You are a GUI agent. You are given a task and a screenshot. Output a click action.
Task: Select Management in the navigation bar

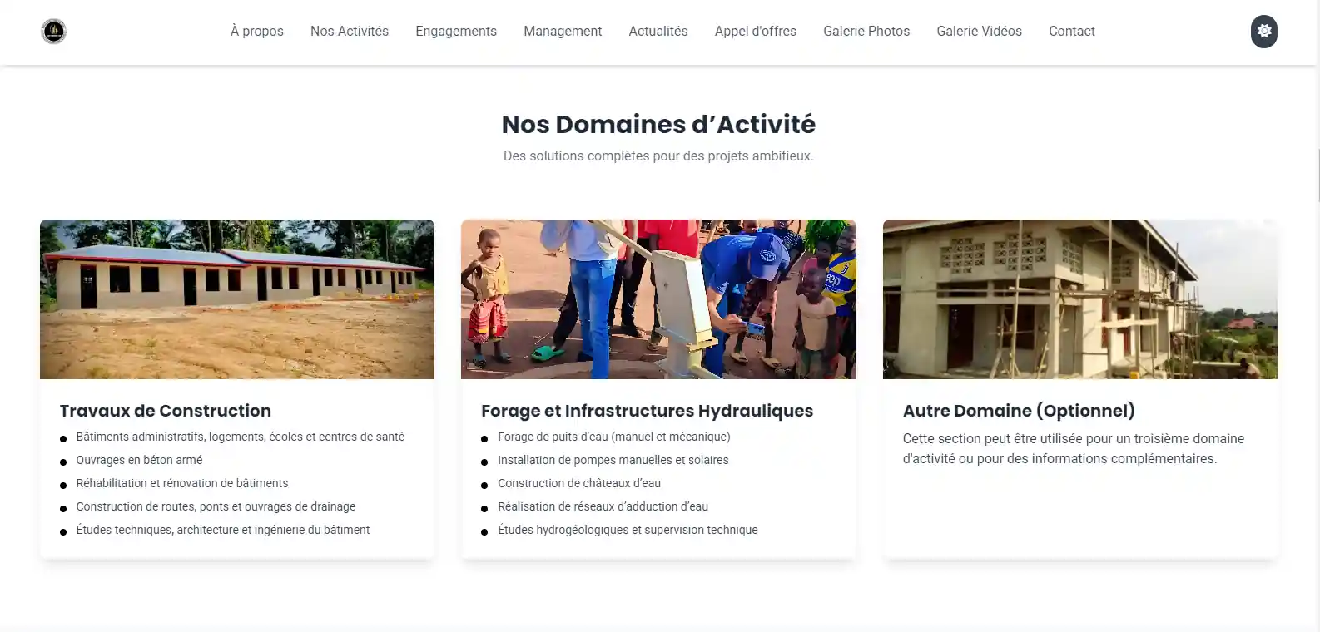pos(563,32)
